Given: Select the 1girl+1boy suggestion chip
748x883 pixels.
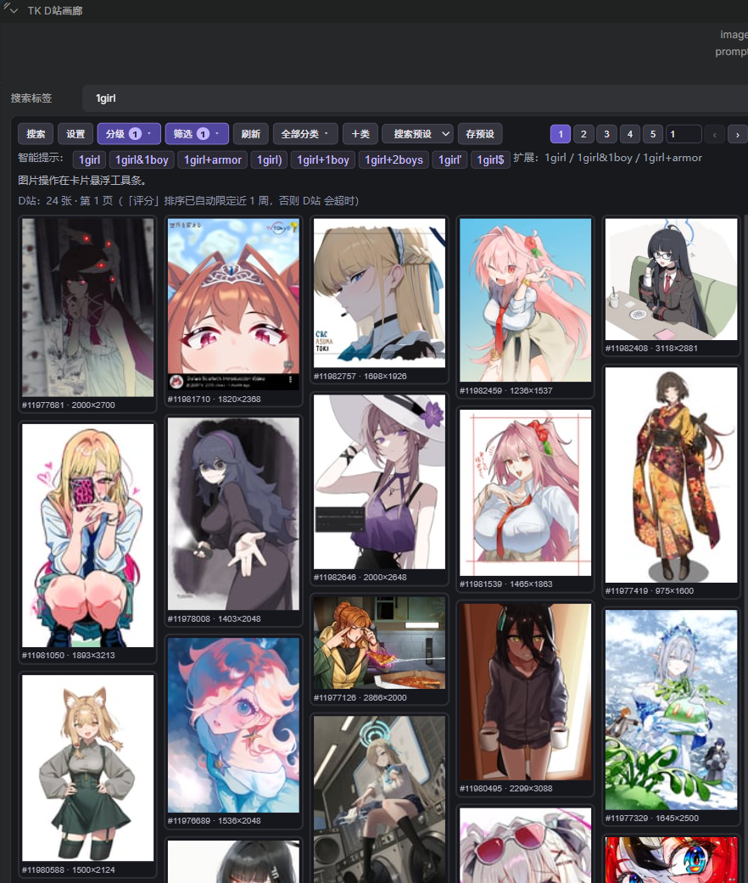Looking at the screenshot, I should tap(323, 160).
